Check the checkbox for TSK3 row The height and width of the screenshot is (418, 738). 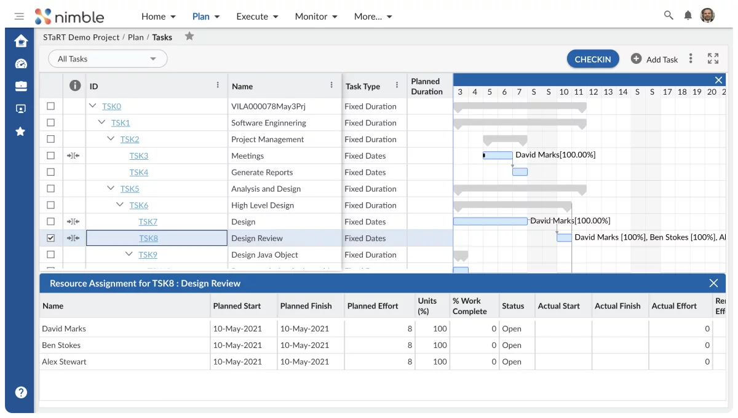pyautogui.click(x=51, y=156)
